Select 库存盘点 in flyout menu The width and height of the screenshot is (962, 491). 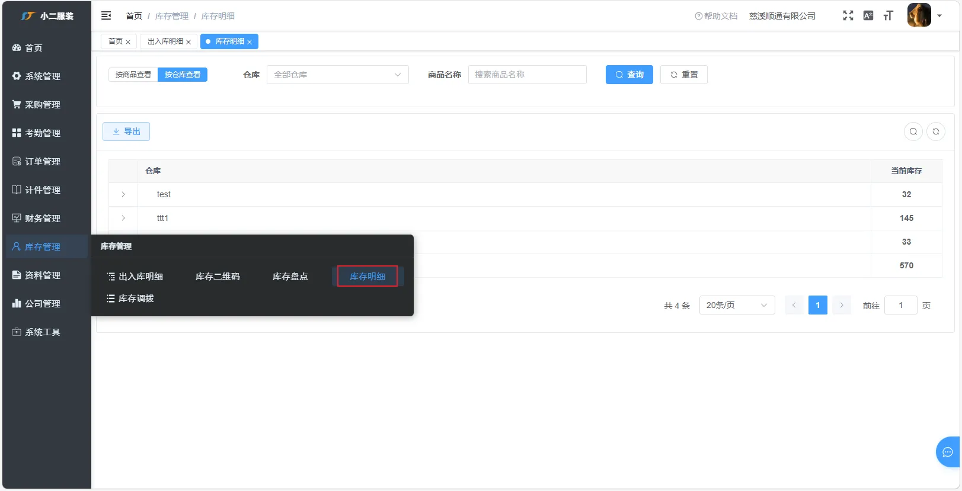coord(290,277)
